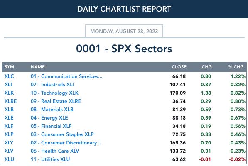
Task: Open the 06 - Health Care XLV link
Action: pos(55,151)
